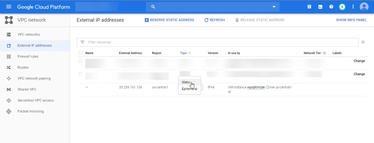Open Packet mirroring page
This screenshot has width=374, height=143.
(31, 111)
